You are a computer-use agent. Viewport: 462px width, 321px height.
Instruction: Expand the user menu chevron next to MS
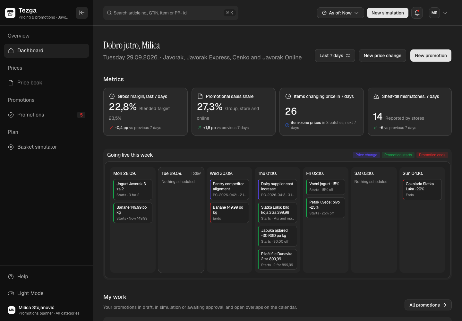[x=445, y=13]
